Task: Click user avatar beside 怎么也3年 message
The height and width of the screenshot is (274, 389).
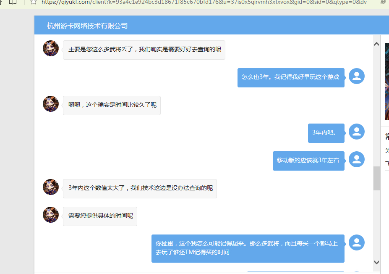Action: [x=357, y=76]
